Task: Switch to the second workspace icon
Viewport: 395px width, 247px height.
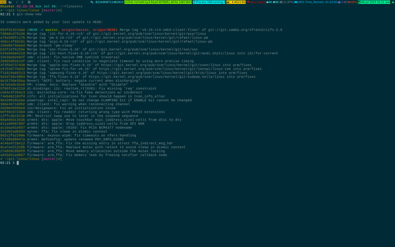Action: click(x=10, y=2)
